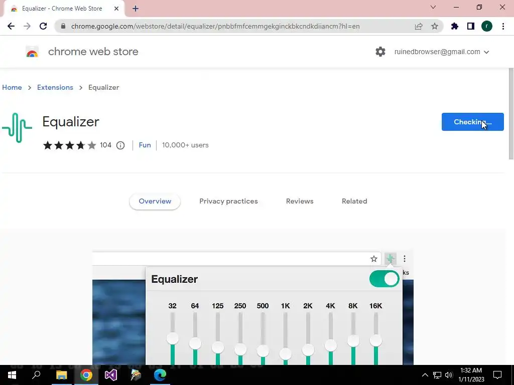Screen dimensions: 514x385
Task: Click the 10,000+ users text
Action: pos(185,145)
